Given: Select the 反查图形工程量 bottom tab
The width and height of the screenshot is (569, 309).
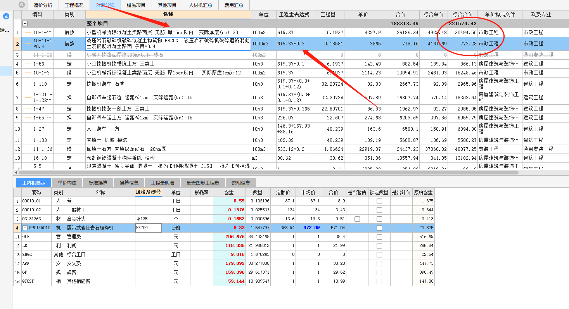Looking at the screenshot, I should [203, 183].
